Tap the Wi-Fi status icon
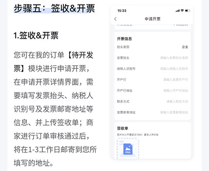Screen dimensions: 209x171 [182, 10]
